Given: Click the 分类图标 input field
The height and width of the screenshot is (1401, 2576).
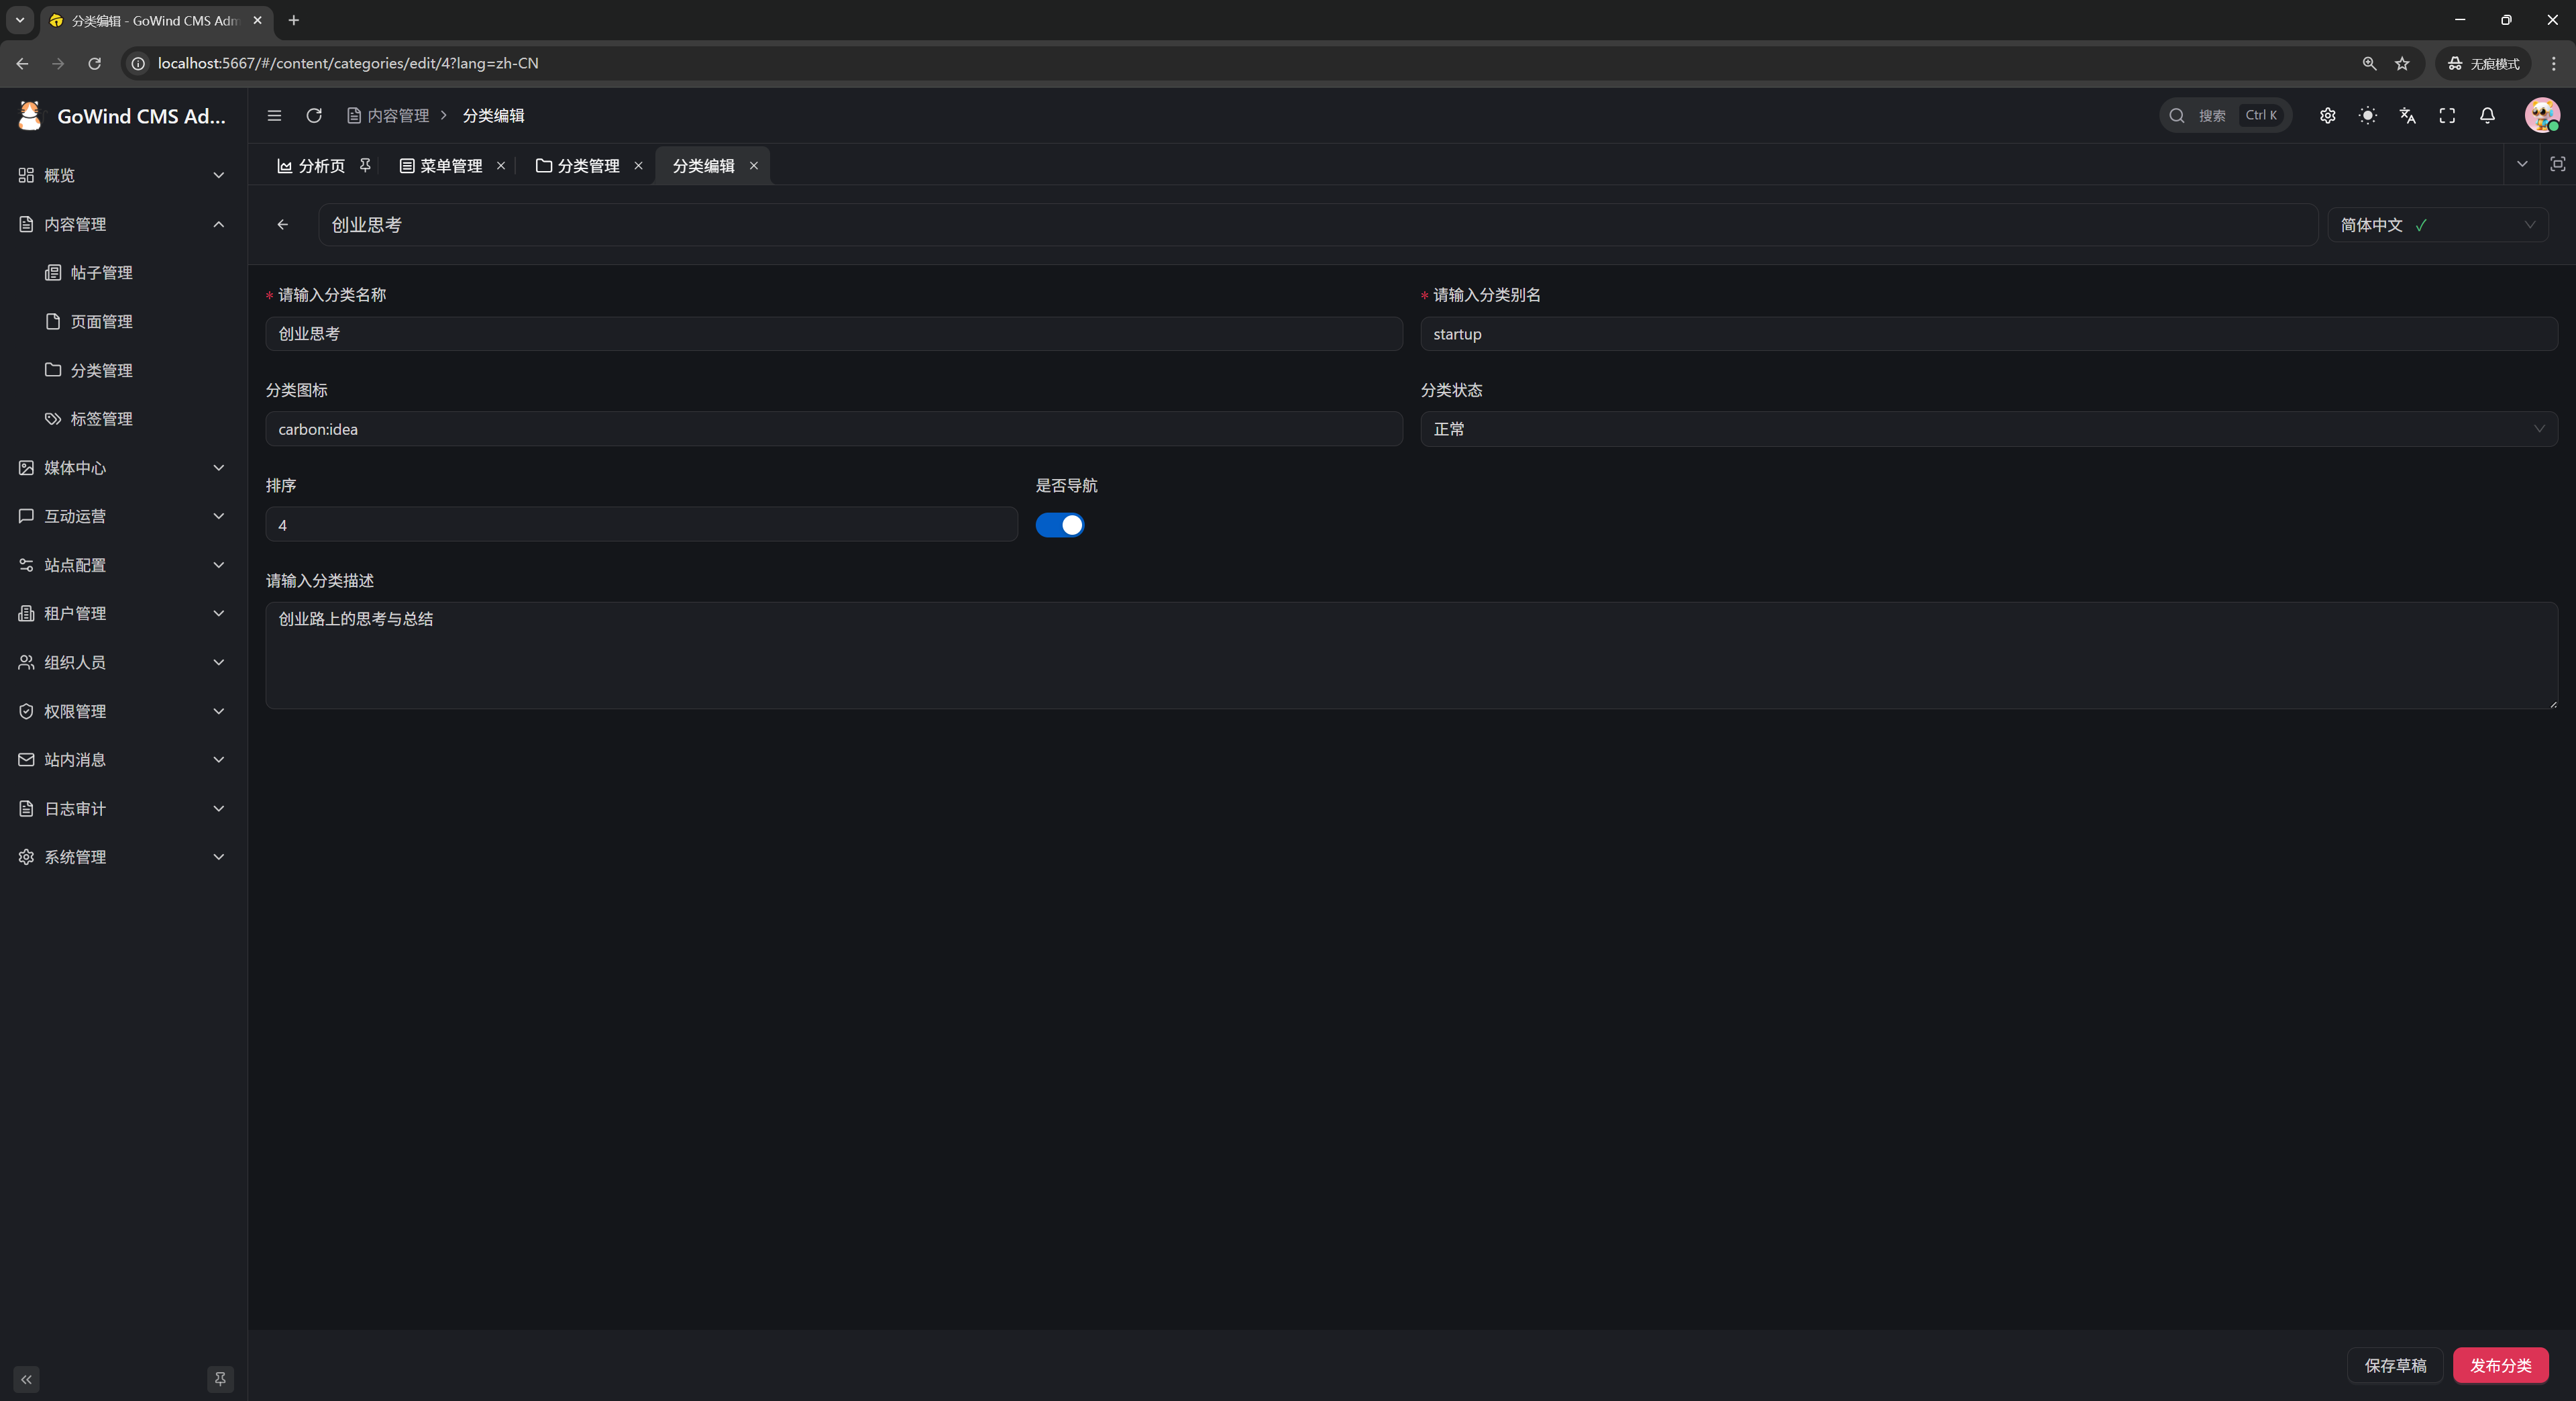Looking at the screenshot, I should [833, 429].
